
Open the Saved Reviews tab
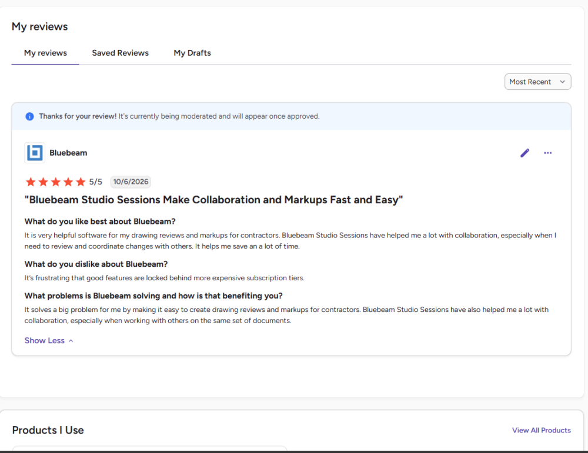click(x=121, y=53)
